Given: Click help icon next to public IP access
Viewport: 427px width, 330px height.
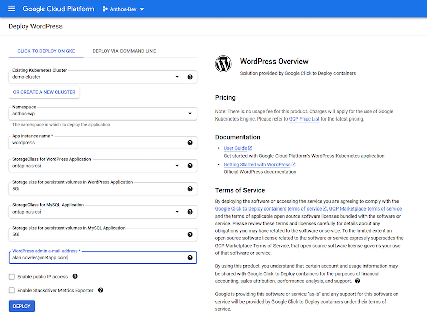Looking at the screenshot, I should [75, 276].
